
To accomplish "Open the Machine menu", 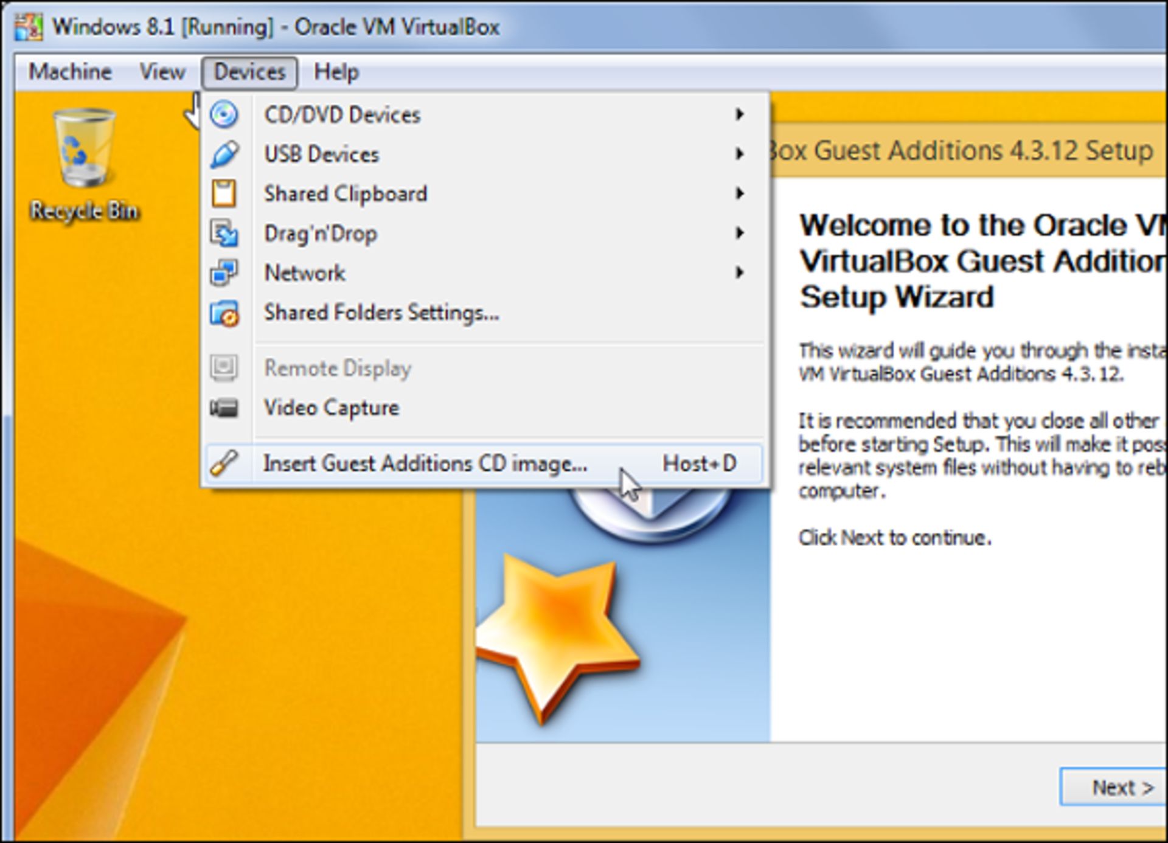I will click(x=70, y=72).
